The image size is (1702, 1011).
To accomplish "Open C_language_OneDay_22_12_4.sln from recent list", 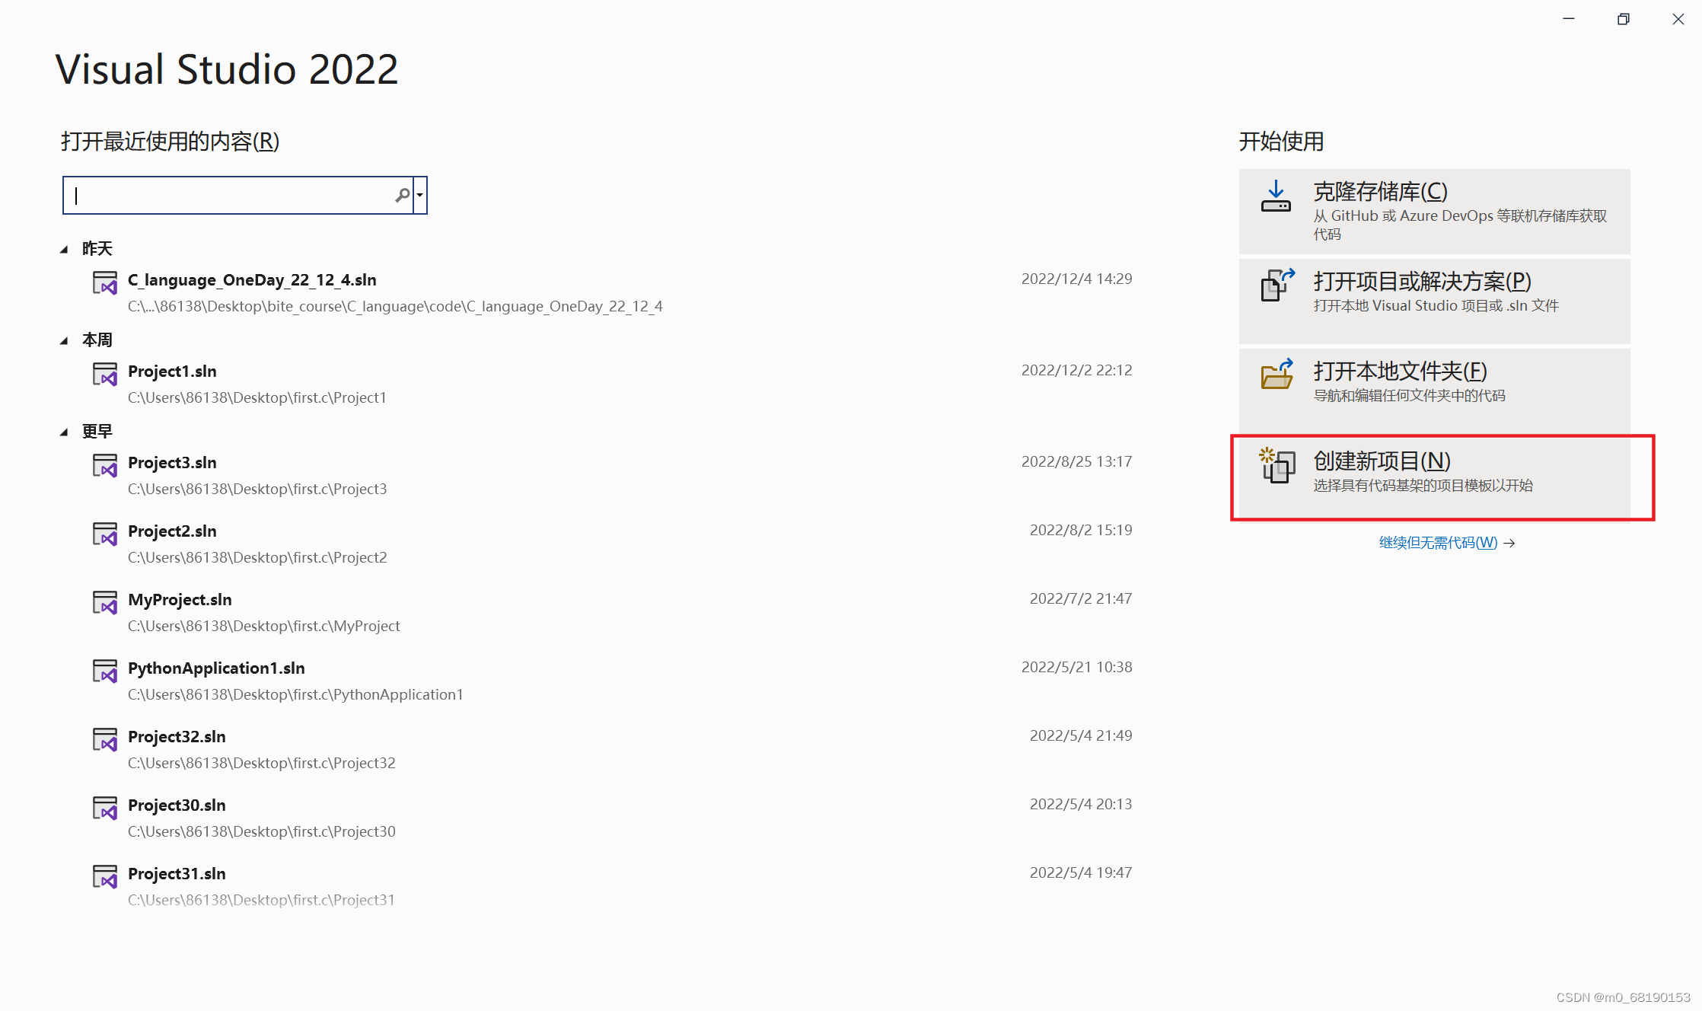I will (x=609, y=292).
